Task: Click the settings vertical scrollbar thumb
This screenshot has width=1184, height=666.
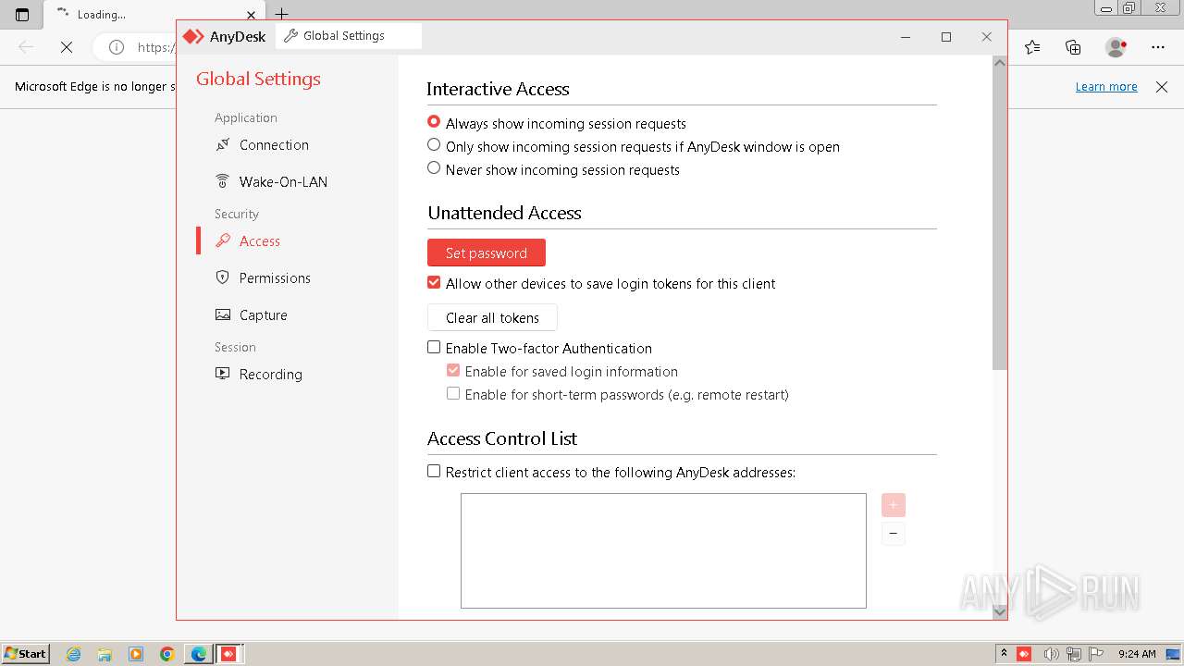Action: 999,219
